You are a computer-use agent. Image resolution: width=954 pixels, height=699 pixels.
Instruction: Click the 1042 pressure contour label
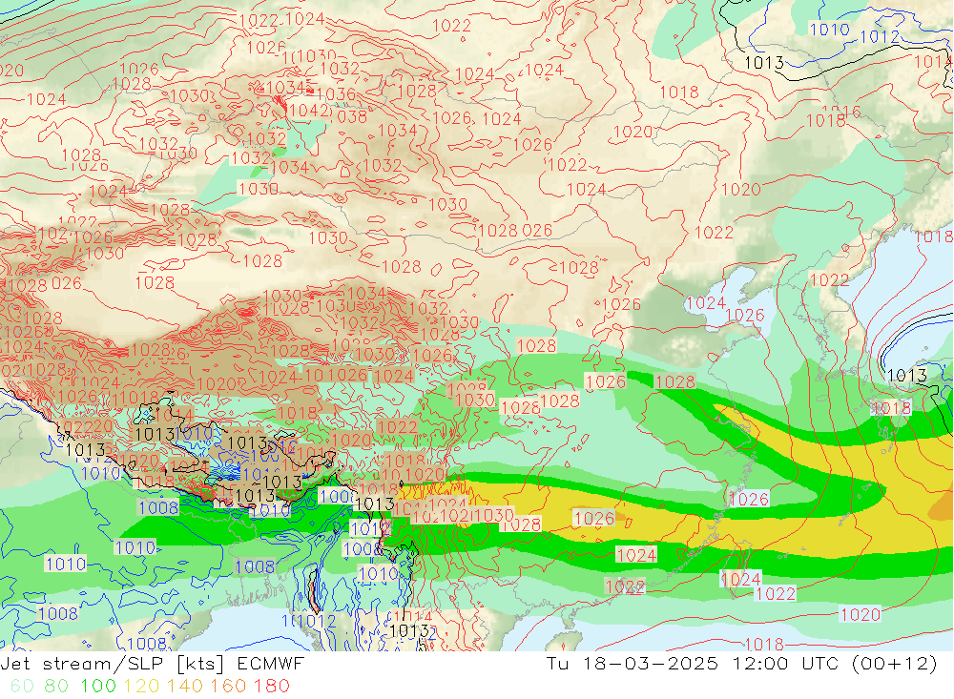tap(309, 110)
